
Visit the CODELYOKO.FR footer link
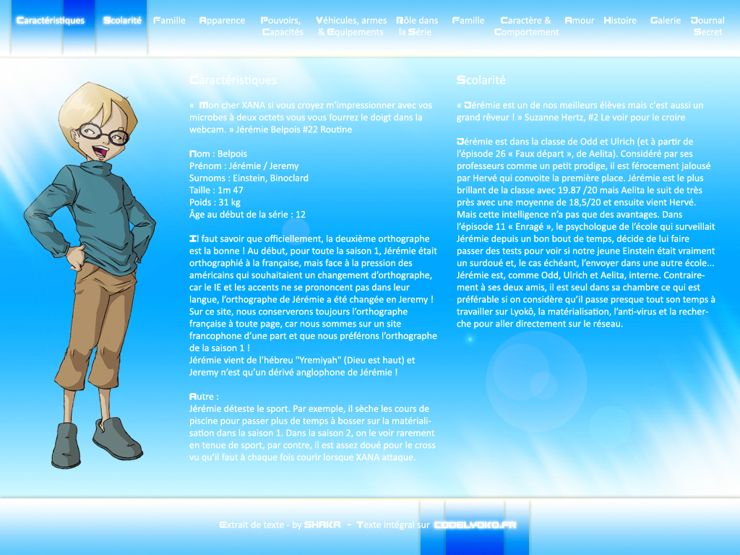tap(475, 525)
